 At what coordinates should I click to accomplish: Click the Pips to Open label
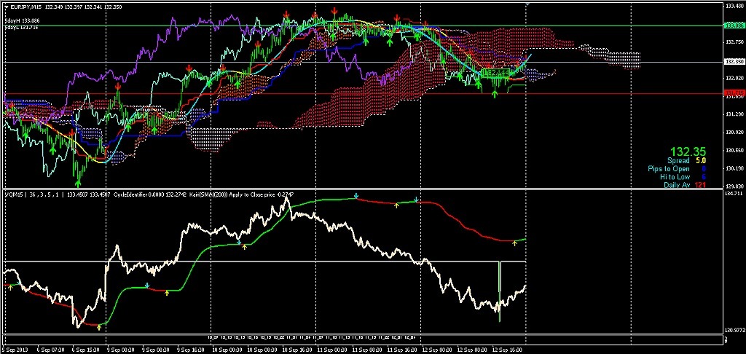(x=669, y=169)
